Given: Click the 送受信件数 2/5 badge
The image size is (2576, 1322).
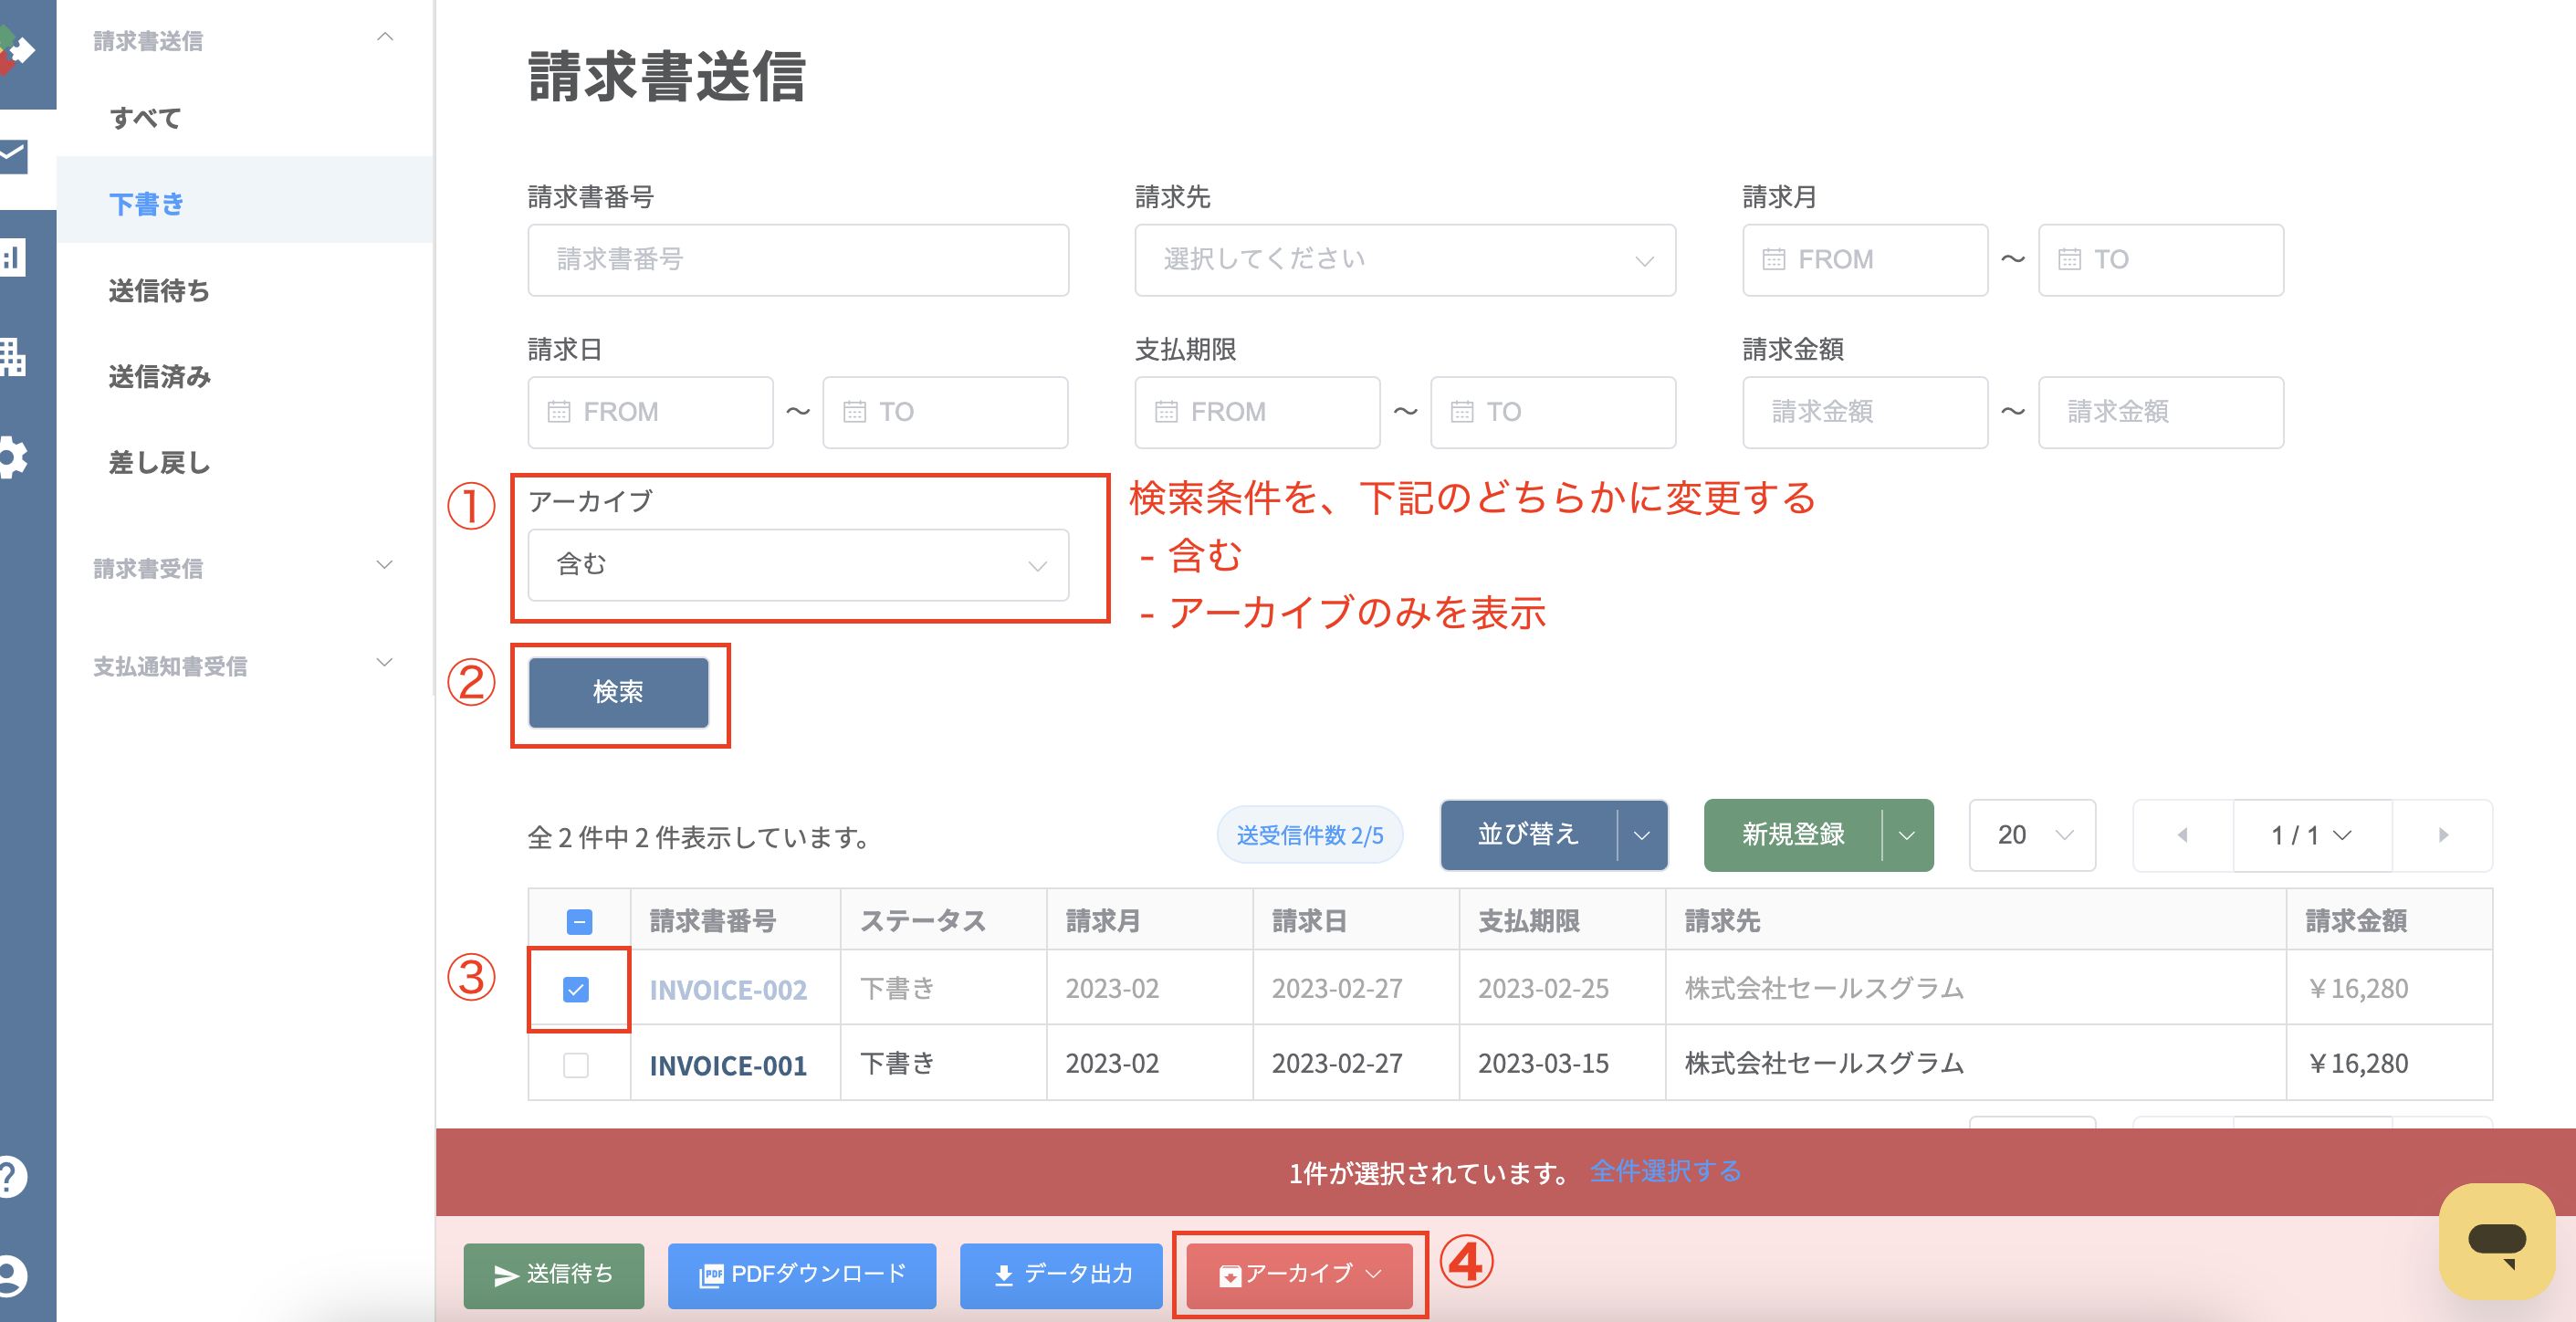Looking at the screenshot, I should [x=1310, y=835].
